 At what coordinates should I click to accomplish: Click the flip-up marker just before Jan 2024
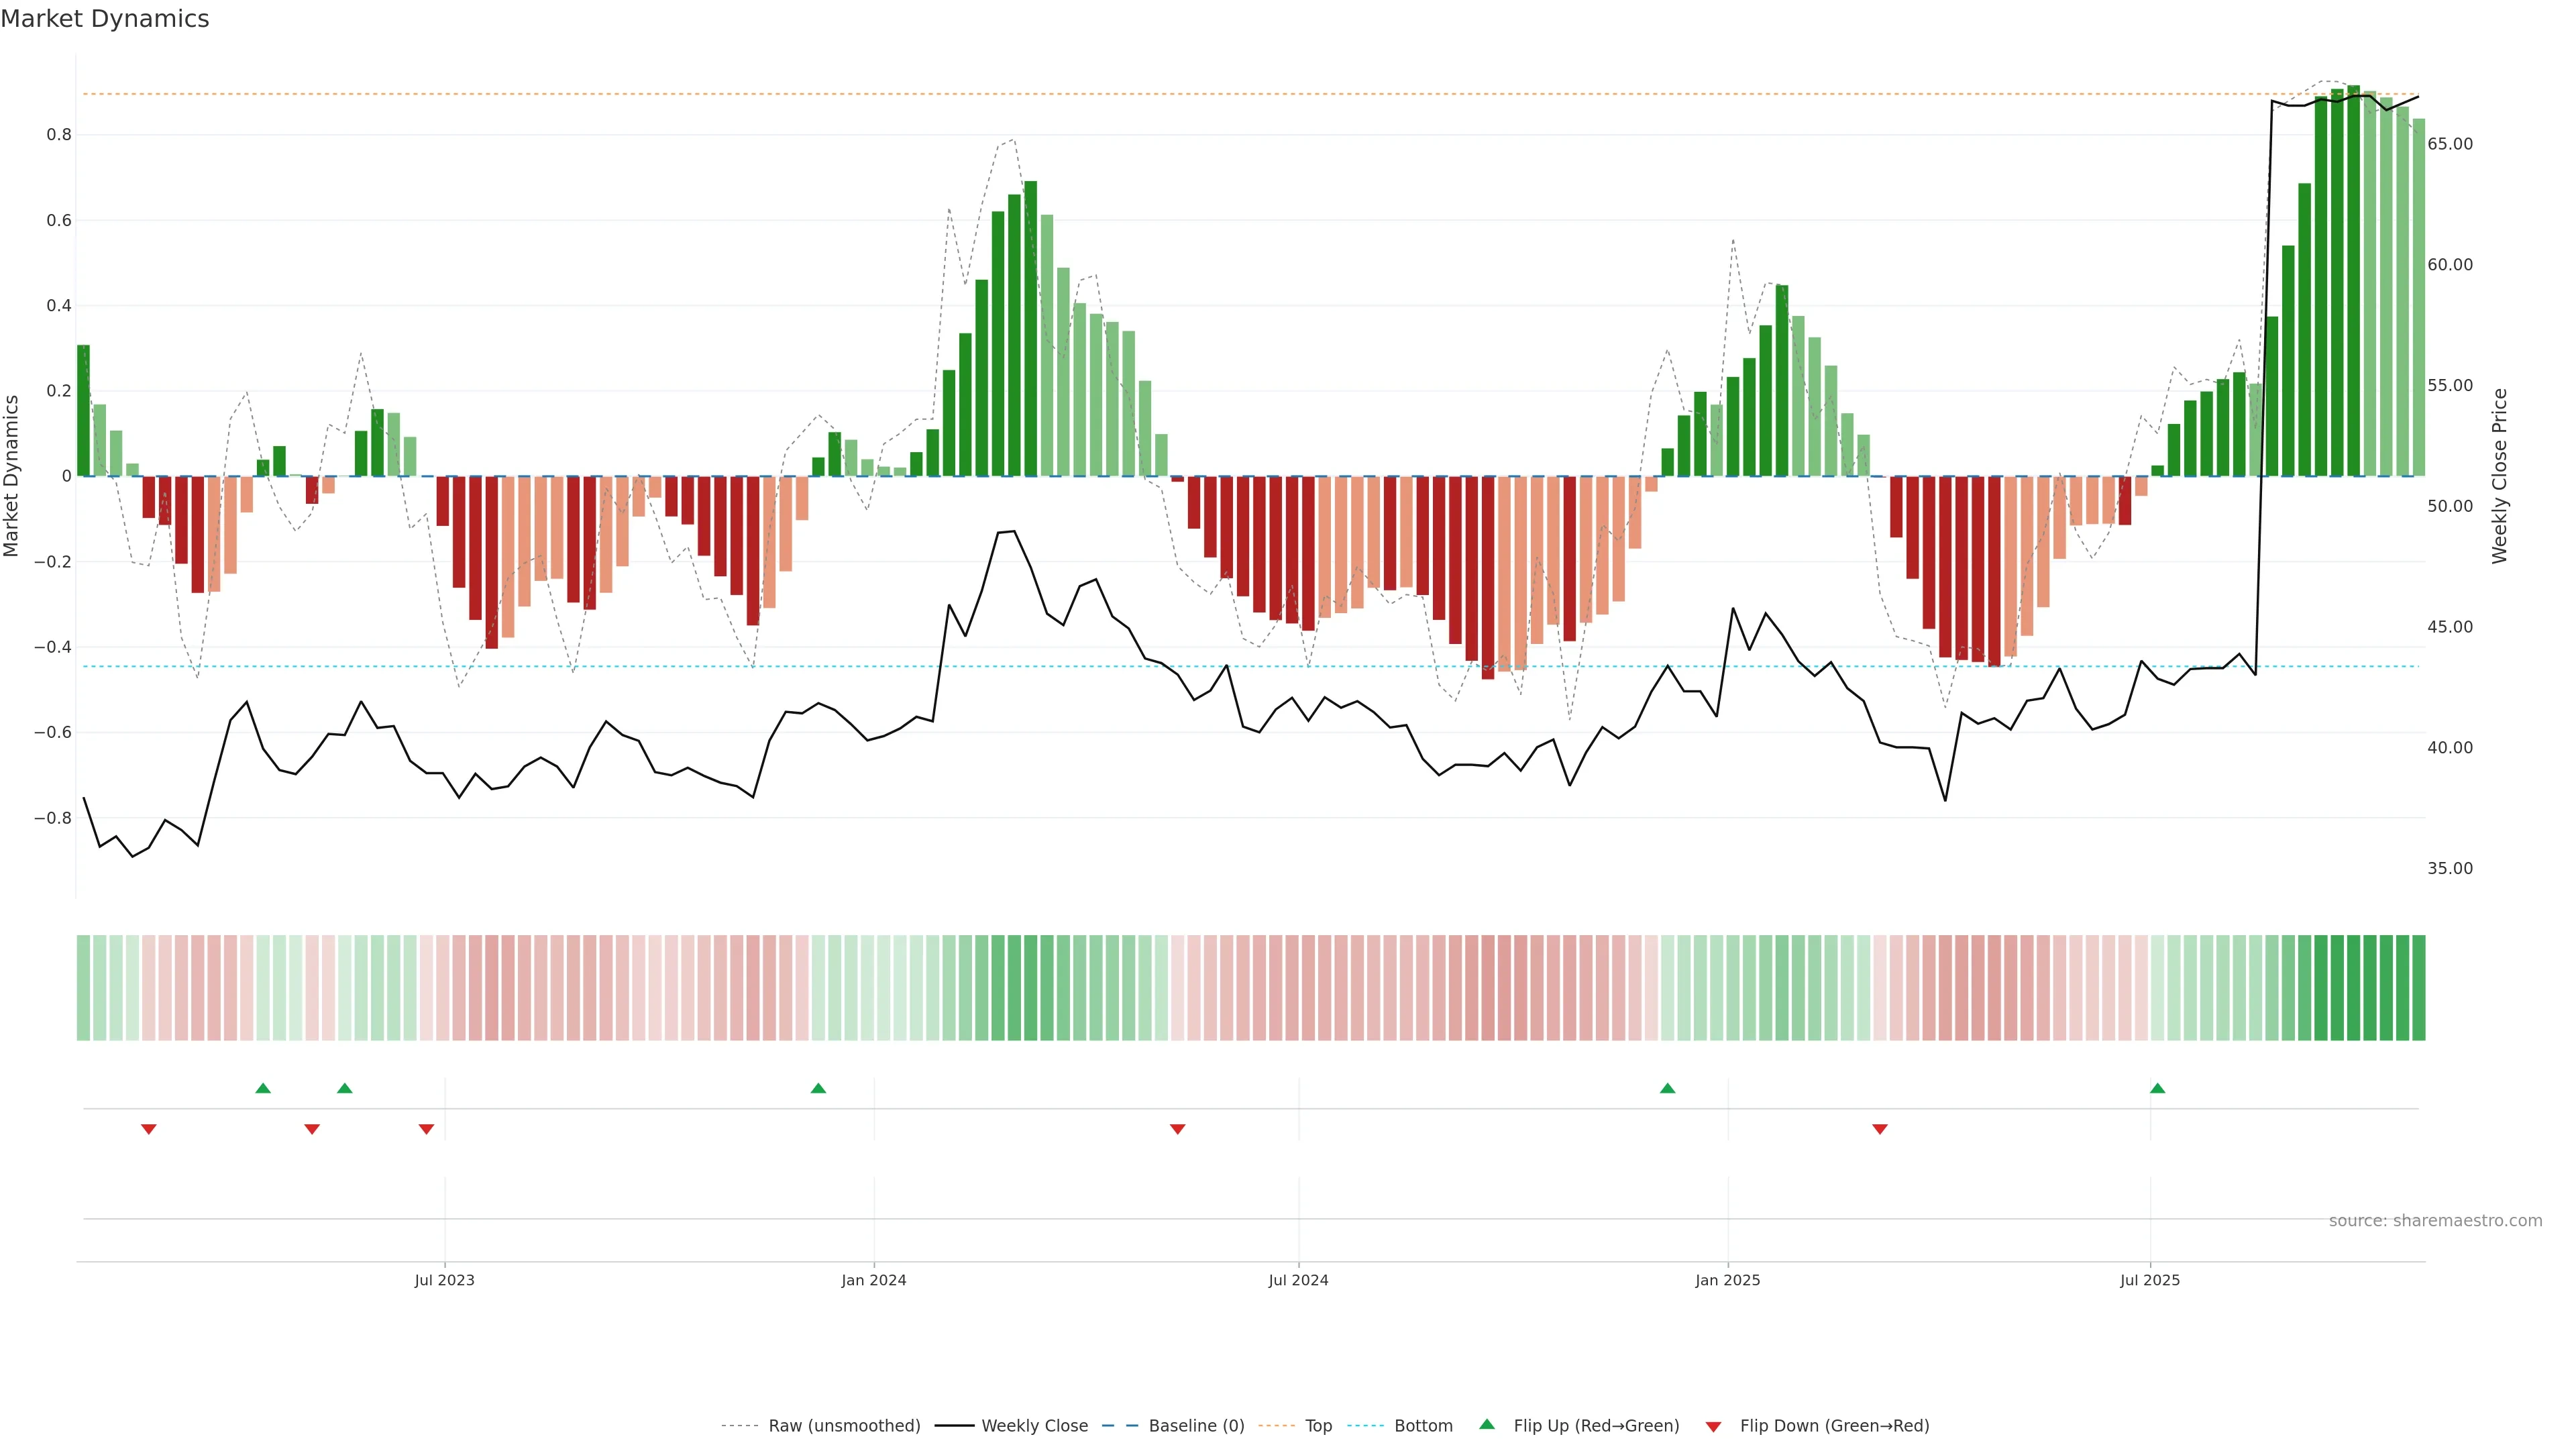click(818, 1088)
